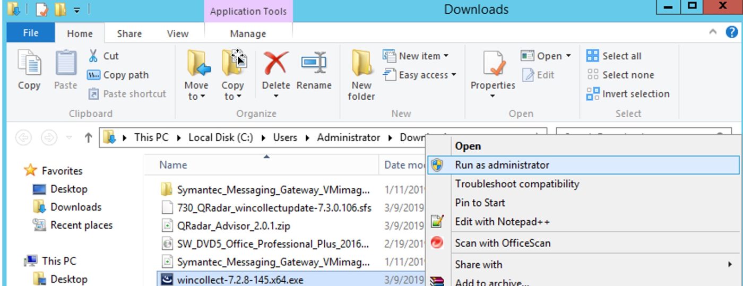This screenshot has width=743, height=286.
Task: Click the Select all icon
Action: point(592,56)
